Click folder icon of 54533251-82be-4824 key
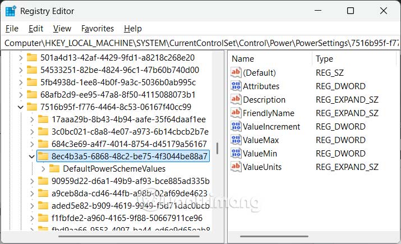The height and width of the screenshot is (244, 401). click(x=32, y=70)
